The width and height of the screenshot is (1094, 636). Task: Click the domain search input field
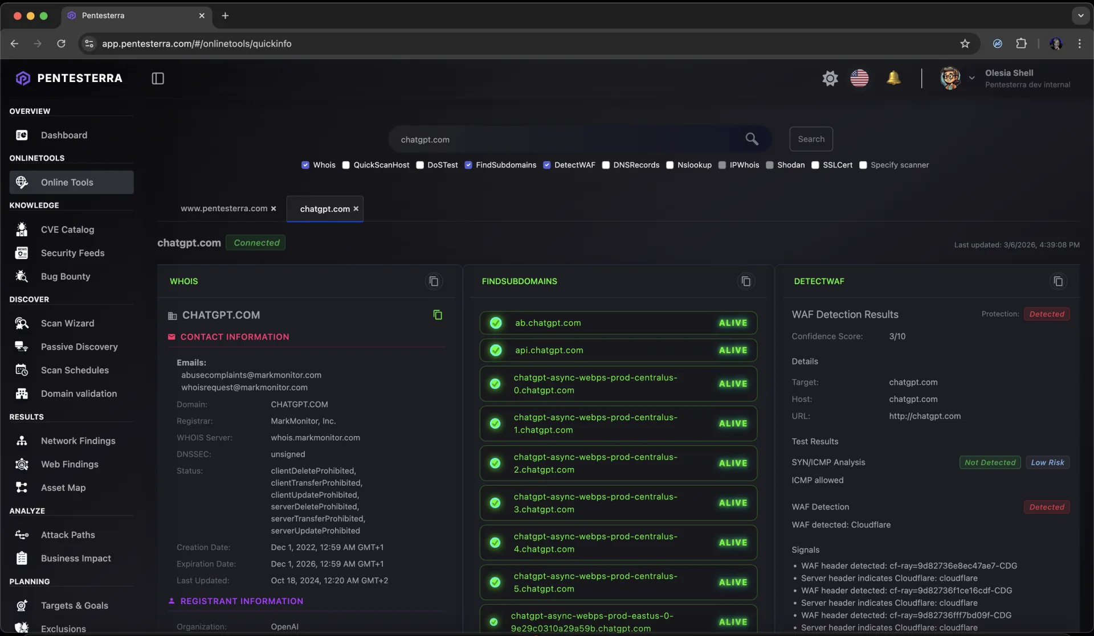[564, 139]
